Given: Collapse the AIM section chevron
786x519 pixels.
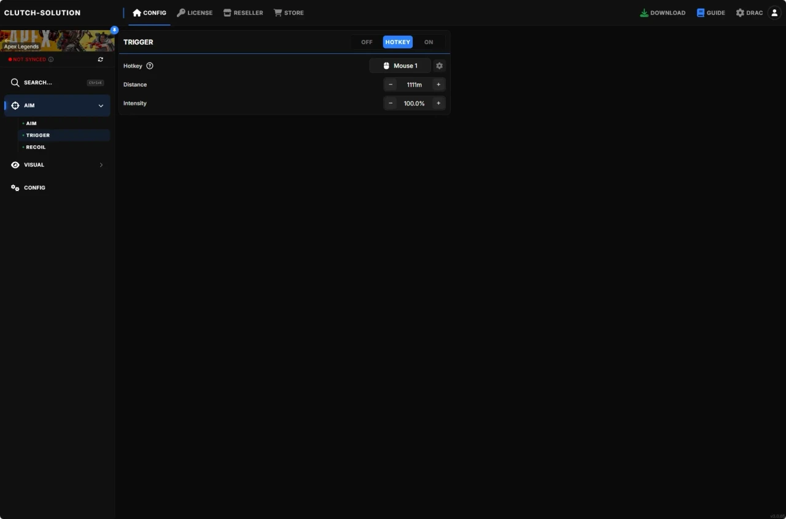Looking at the screenshot, I should [x=101, y=105].
